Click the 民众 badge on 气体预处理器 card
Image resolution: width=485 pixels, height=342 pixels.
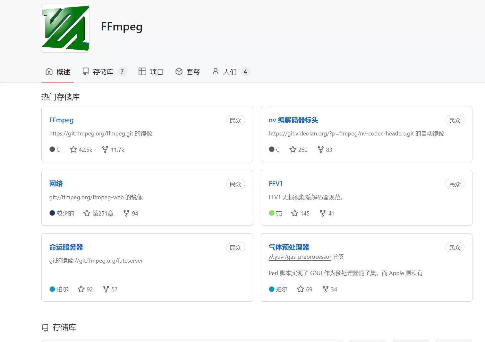coord(455,248)
